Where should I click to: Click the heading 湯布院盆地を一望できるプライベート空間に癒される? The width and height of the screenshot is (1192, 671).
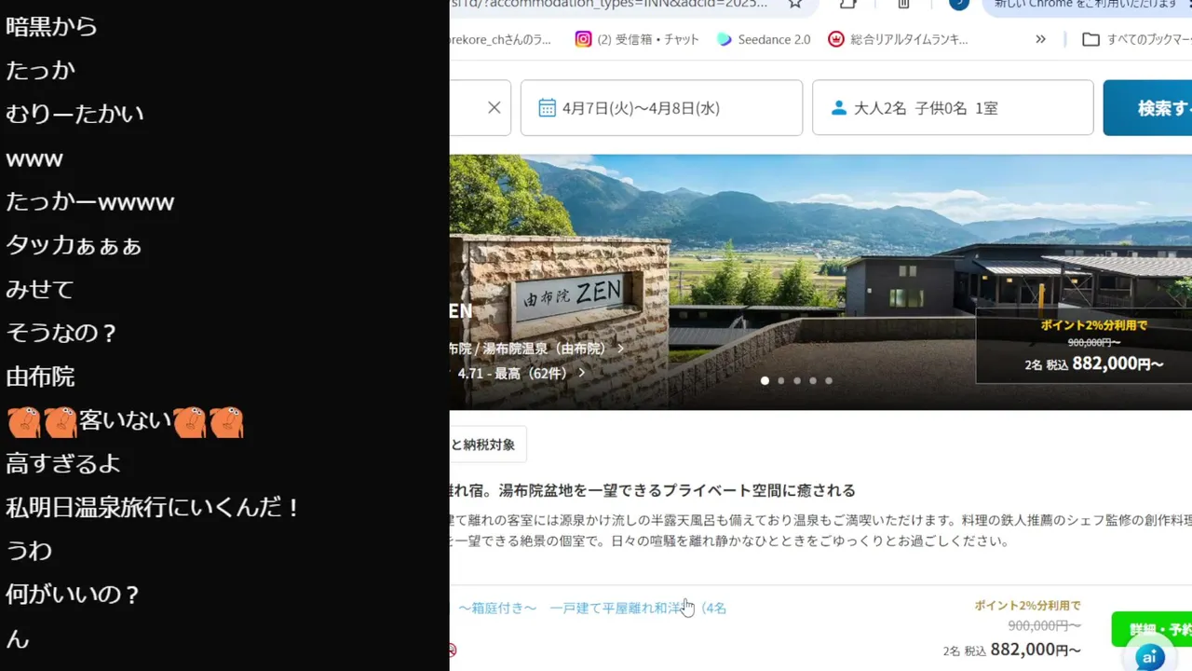(x=677, y=490)
